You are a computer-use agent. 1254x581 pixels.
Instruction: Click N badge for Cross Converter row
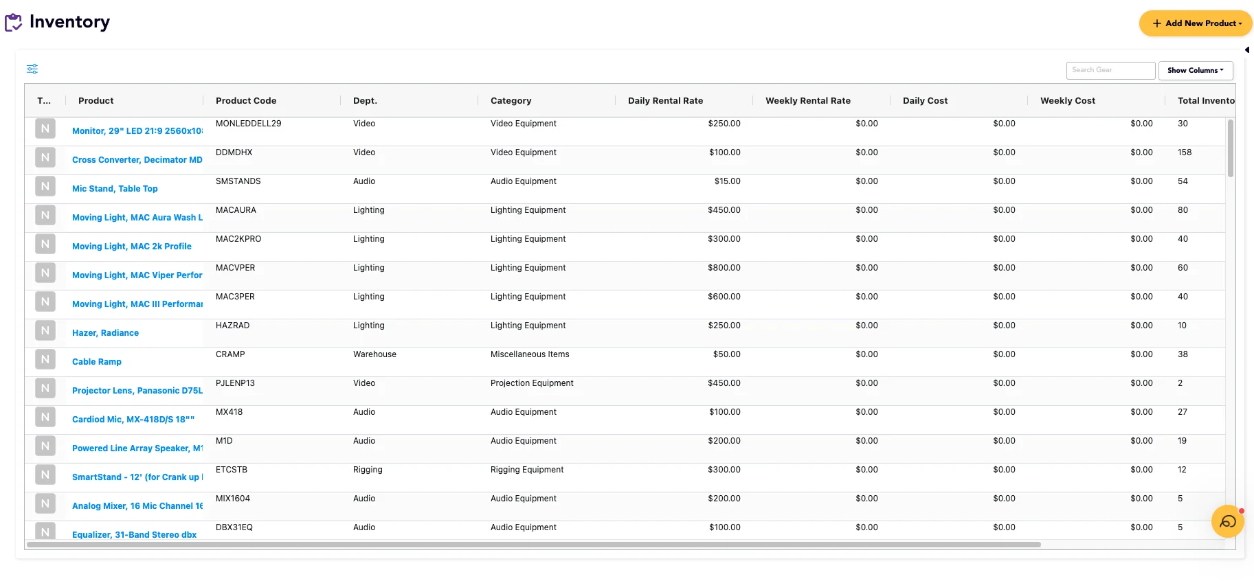(45, 157)
